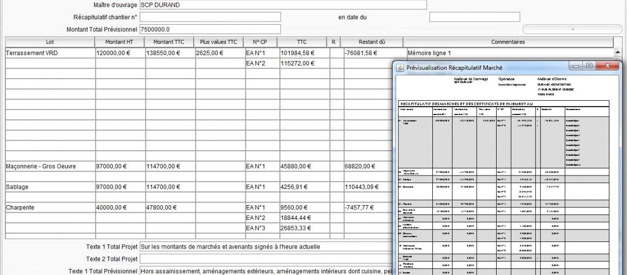The width and height of the screenshot is (627, 275).
Task: Select the Maçonnerie - Gros Oeuvre lot cell
Action: (50, 166)
